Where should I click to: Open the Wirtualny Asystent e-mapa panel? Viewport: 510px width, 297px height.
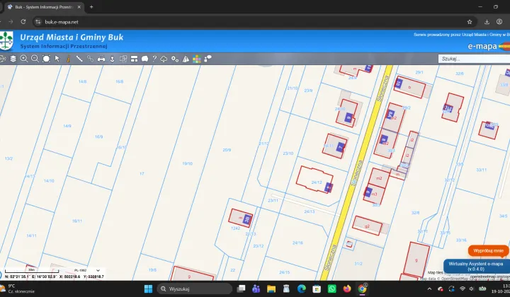[x=476, y=267]
